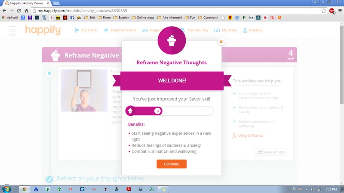Click the AdBlock extension icon
The image size is (344, 193).
pos(332,11)
